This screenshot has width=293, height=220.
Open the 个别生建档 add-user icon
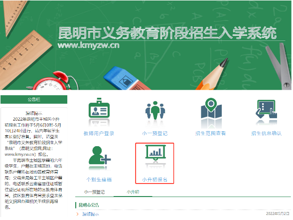[x=100, y=155]
